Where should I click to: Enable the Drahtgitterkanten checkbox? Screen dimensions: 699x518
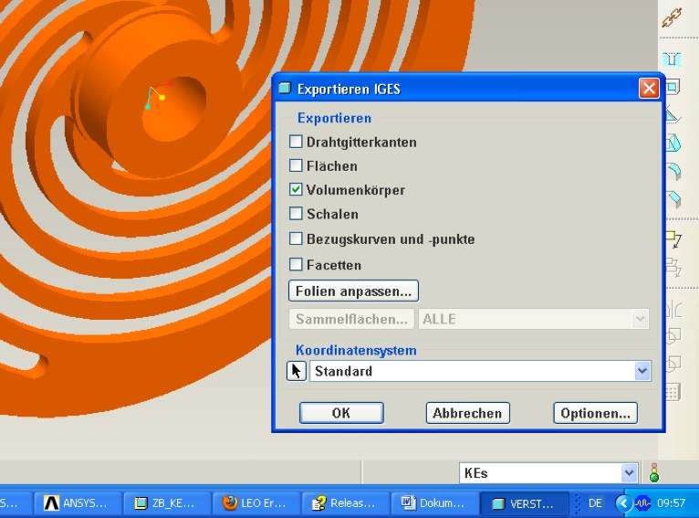coord(296,142)
